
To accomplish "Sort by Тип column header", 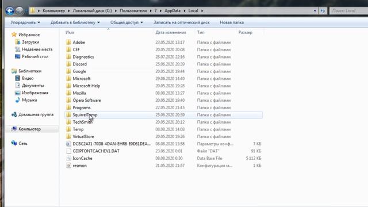I will (201, 32).
